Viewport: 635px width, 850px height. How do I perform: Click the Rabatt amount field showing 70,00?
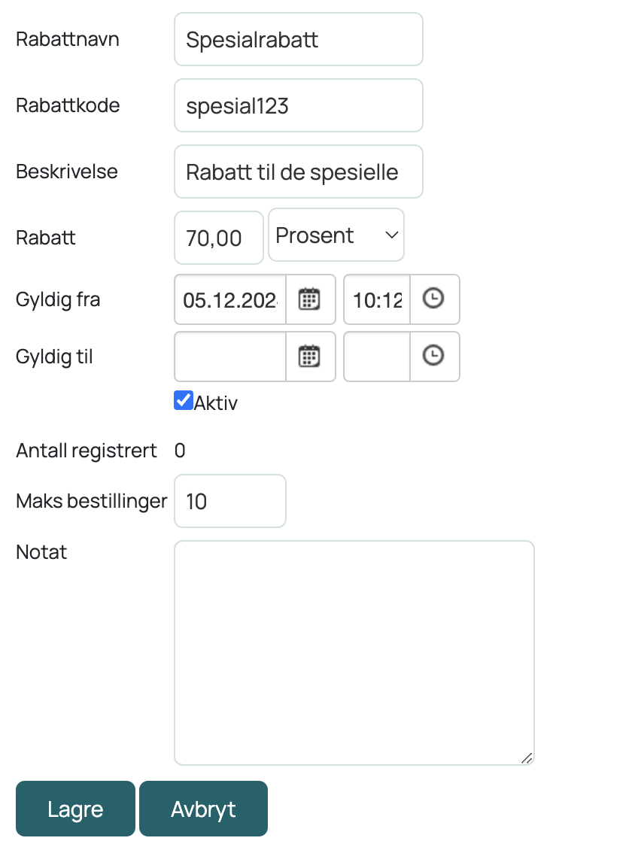point(218,238)
